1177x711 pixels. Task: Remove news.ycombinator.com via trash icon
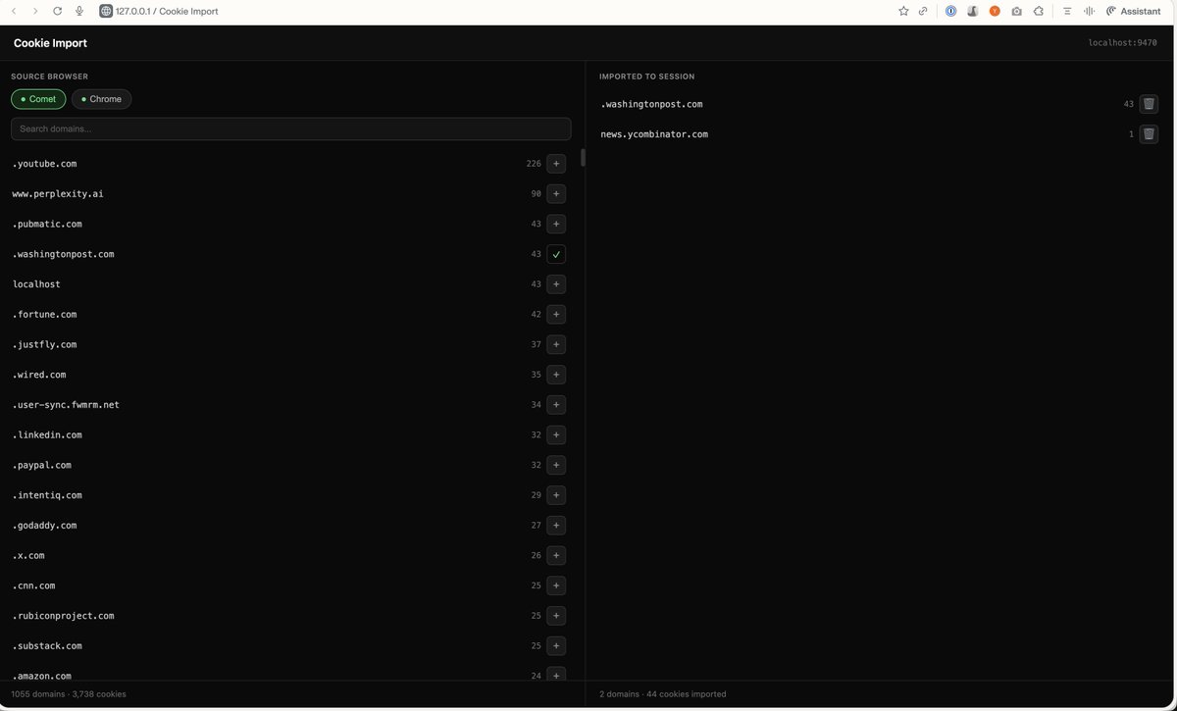click(x=1149, y=134)
